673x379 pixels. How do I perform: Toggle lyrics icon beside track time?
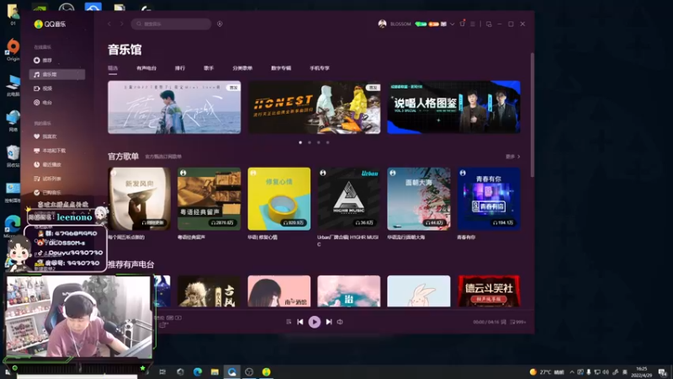(503, 322)
